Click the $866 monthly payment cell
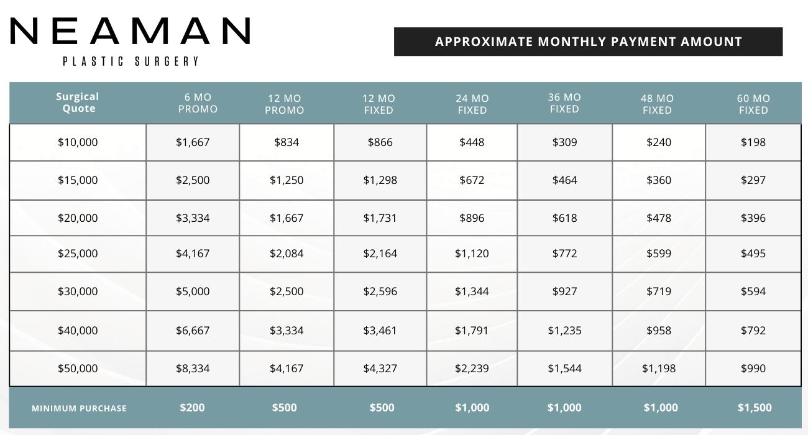Viewport: 808px width, 435px height. [380, 142]
